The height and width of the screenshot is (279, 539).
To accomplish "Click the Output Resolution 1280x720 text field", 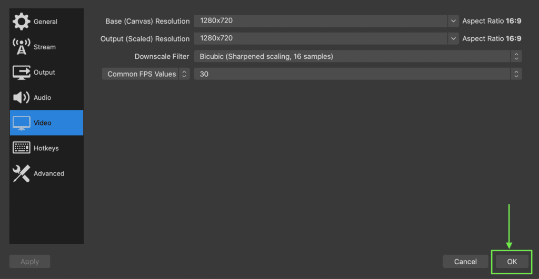I will (321, 38).
